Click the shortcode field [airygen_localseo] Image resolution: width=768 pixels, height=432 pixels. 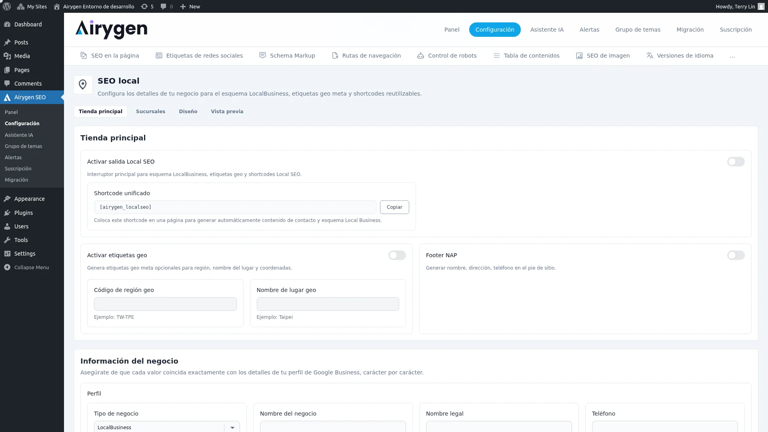point(235,207)
